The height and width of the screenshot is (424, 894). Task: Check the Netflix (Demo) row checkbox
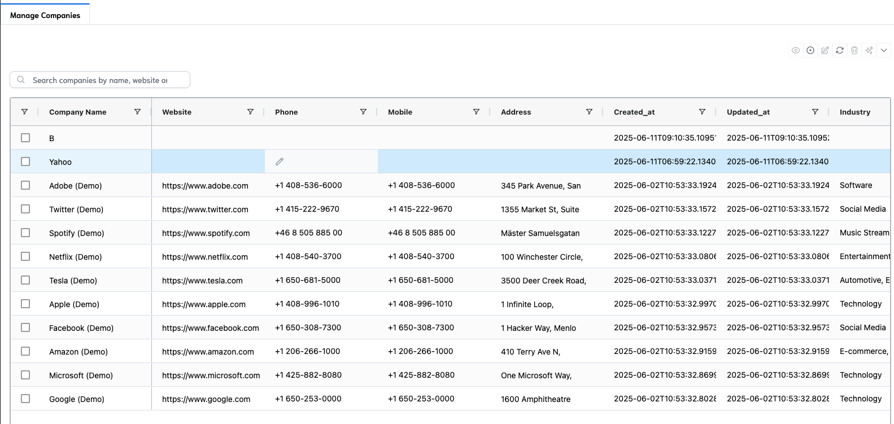point(25,256)
